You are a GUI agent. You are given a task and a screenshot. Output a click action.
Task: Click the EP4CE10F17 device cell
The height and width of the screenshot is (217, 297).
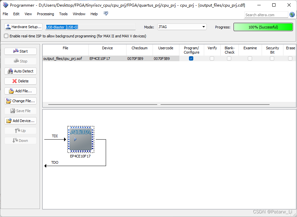pyautogui.click(x=107, y=59)
